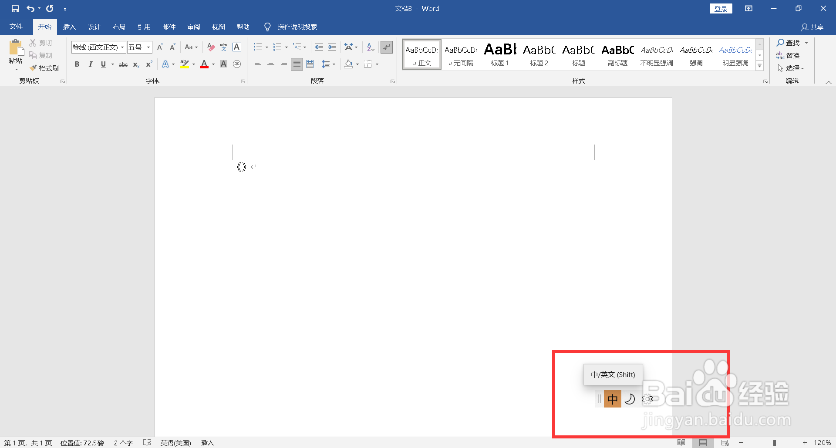Switch to Read Mode view icon
The image size is (836, 448).
click(681, 443)
